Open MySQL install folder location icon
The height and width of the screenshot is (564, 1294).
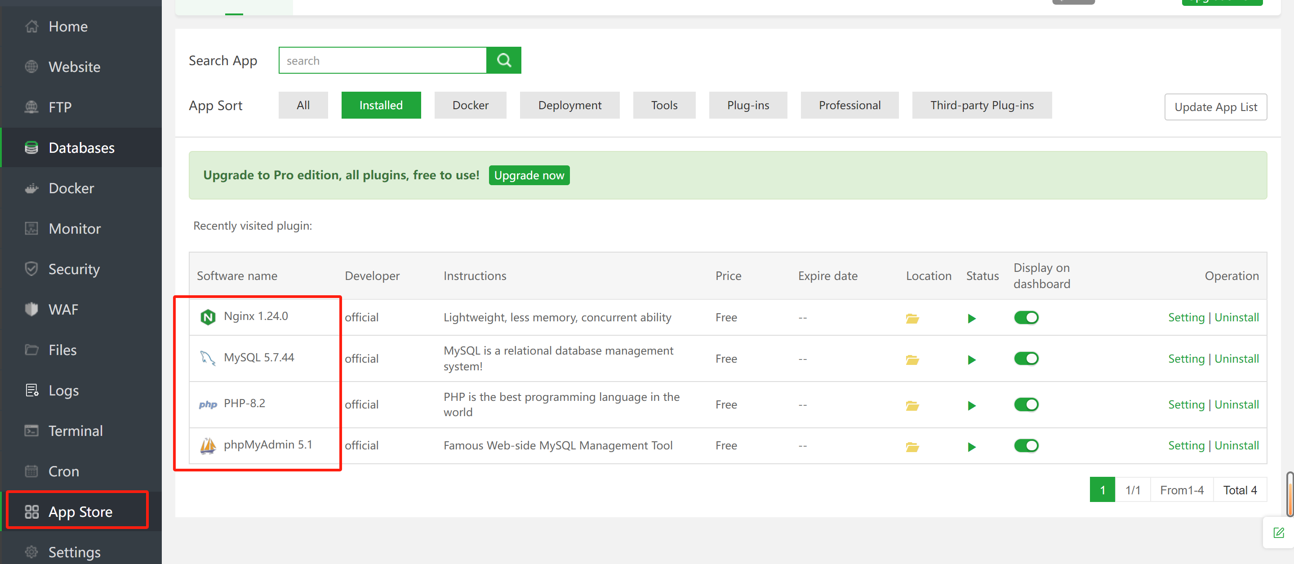click(x=912, y=360)
